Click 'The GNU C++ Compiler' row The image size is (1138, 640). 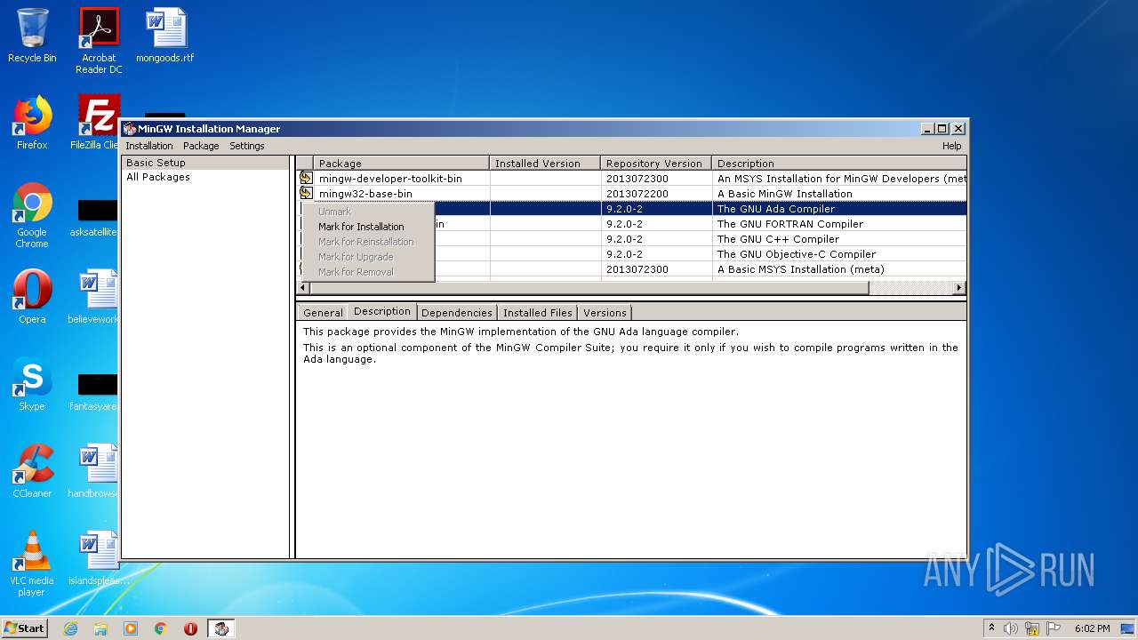tap(631, 239)
